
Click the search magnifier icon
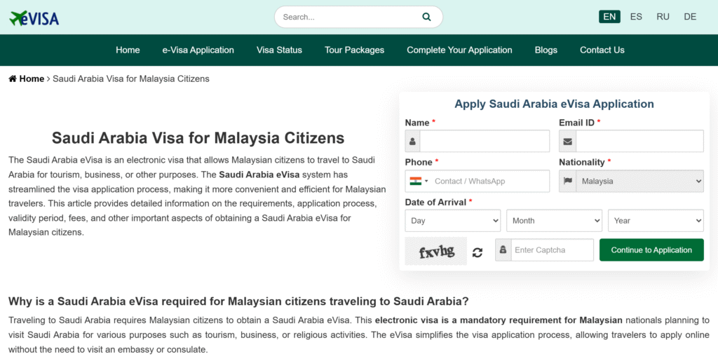coord(426,17)
